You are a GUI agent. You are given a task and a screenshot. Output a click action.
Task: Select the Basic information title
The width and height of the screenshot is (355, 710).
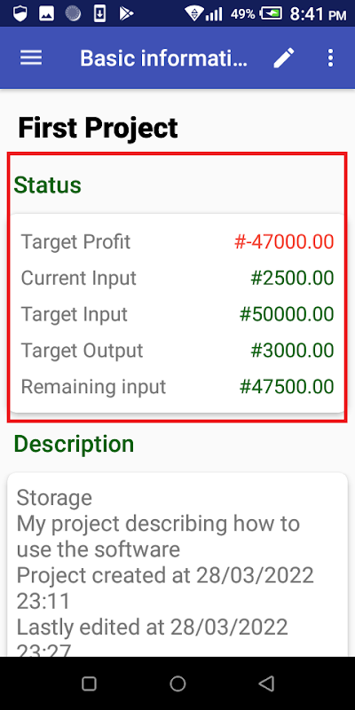pyautogui.click(x=164, y=58)
